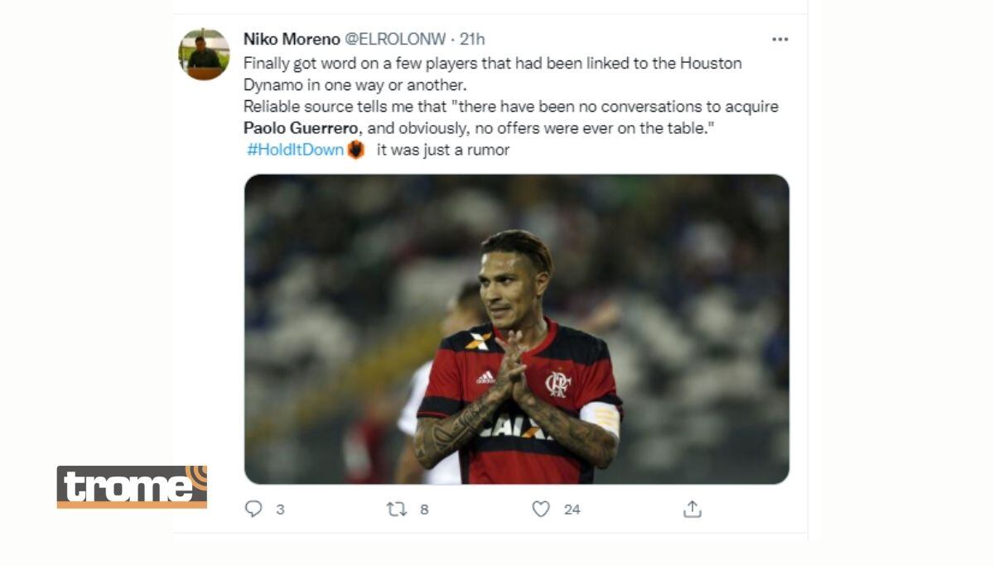Select the retweet icon
The width and height of the screenshot is (994, 565).
[400, 510]
